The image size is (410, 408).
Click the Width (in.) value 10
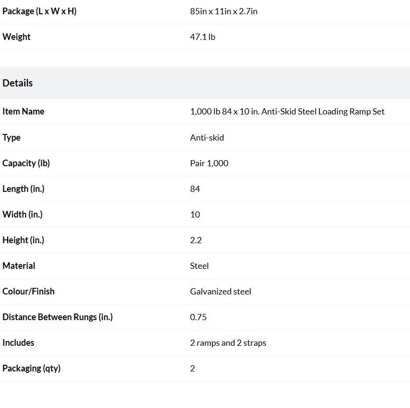click(195, 215)
